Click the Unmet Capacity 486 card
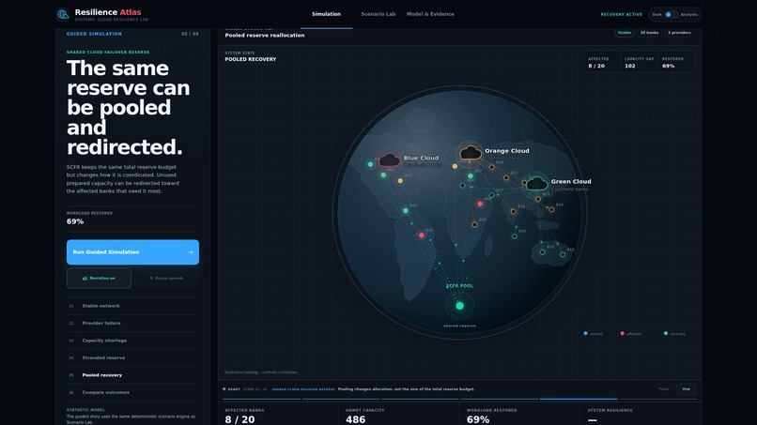The image size is (757, 425). [x=399, y=416]
